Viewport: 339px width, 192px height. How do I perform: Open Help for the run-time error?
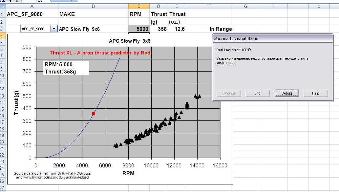click(316, 93)
